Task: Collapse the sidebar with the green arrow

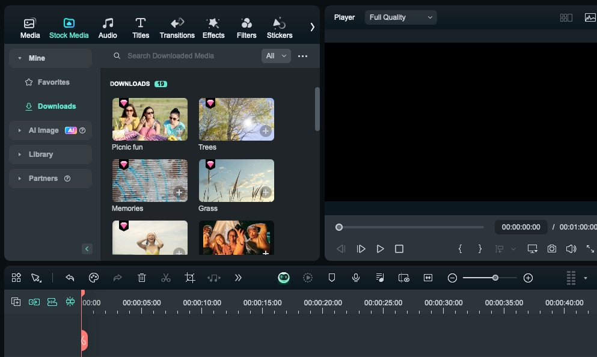Action: tap(87, 249)
